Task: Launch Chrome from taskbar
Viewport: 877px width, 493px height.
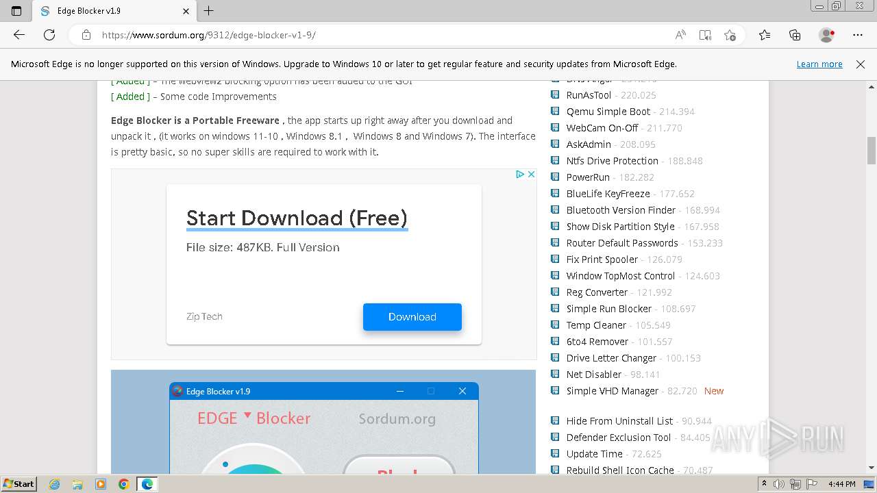Action: click(123, 484)
